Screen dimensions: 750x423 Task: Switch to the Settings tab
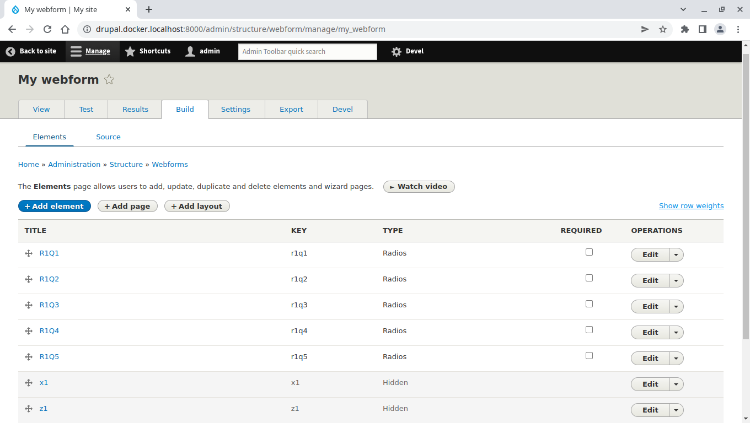coord(235,110)
